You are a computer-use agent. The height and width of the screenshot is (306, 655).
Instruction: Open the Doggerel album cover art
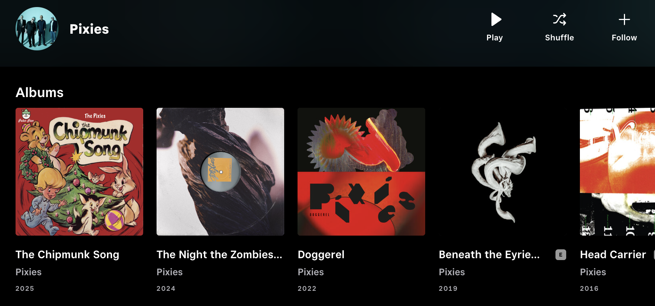(361, 172)
